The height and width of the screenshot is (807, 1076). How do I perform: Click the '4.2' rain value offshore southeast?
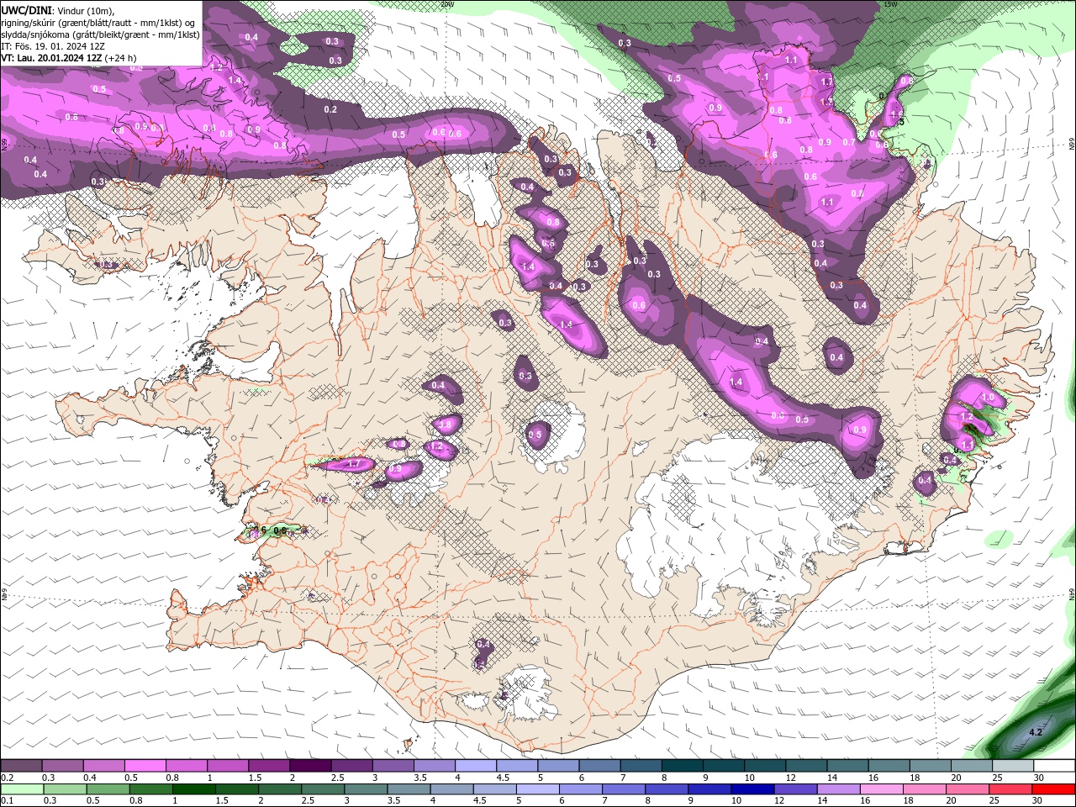pos(1036,732)
